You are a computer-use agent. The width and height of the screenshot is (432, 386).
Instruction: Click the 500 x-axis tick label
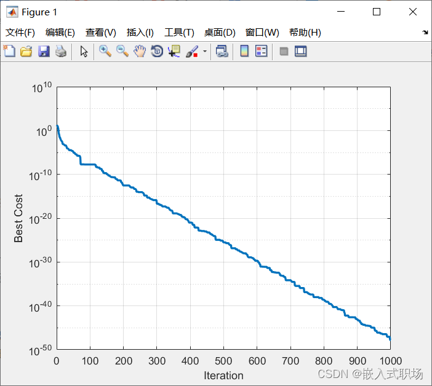click(x=223, y=361)
